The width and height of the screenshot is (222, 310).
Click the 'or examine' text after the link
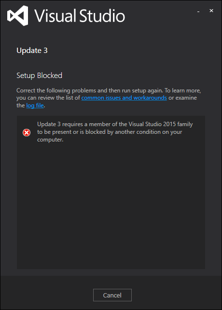(182, 98)
